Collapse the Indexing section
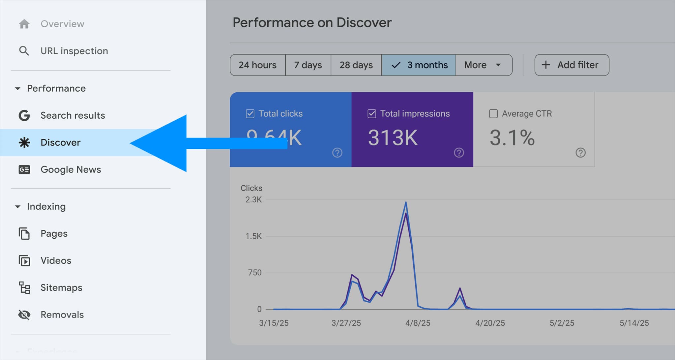675x360 pixels. click(18, 206)
